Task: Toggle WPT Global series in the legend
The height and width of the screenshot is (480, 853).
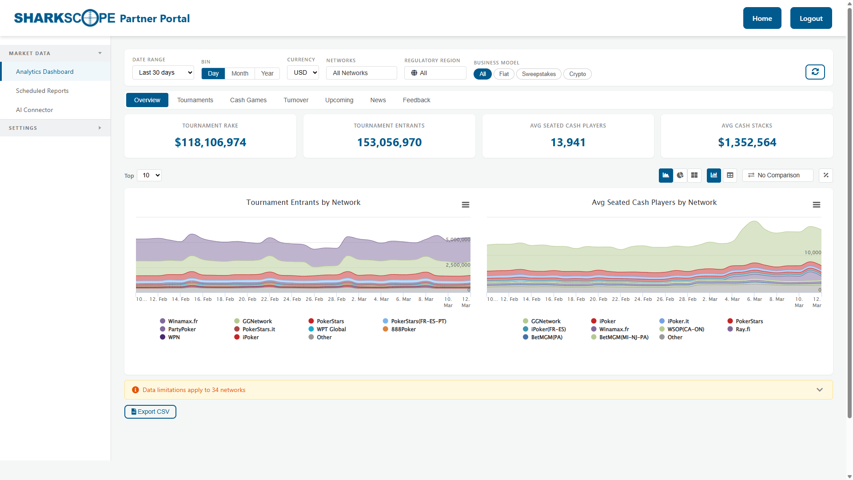Action: click(x=327, y=329)
